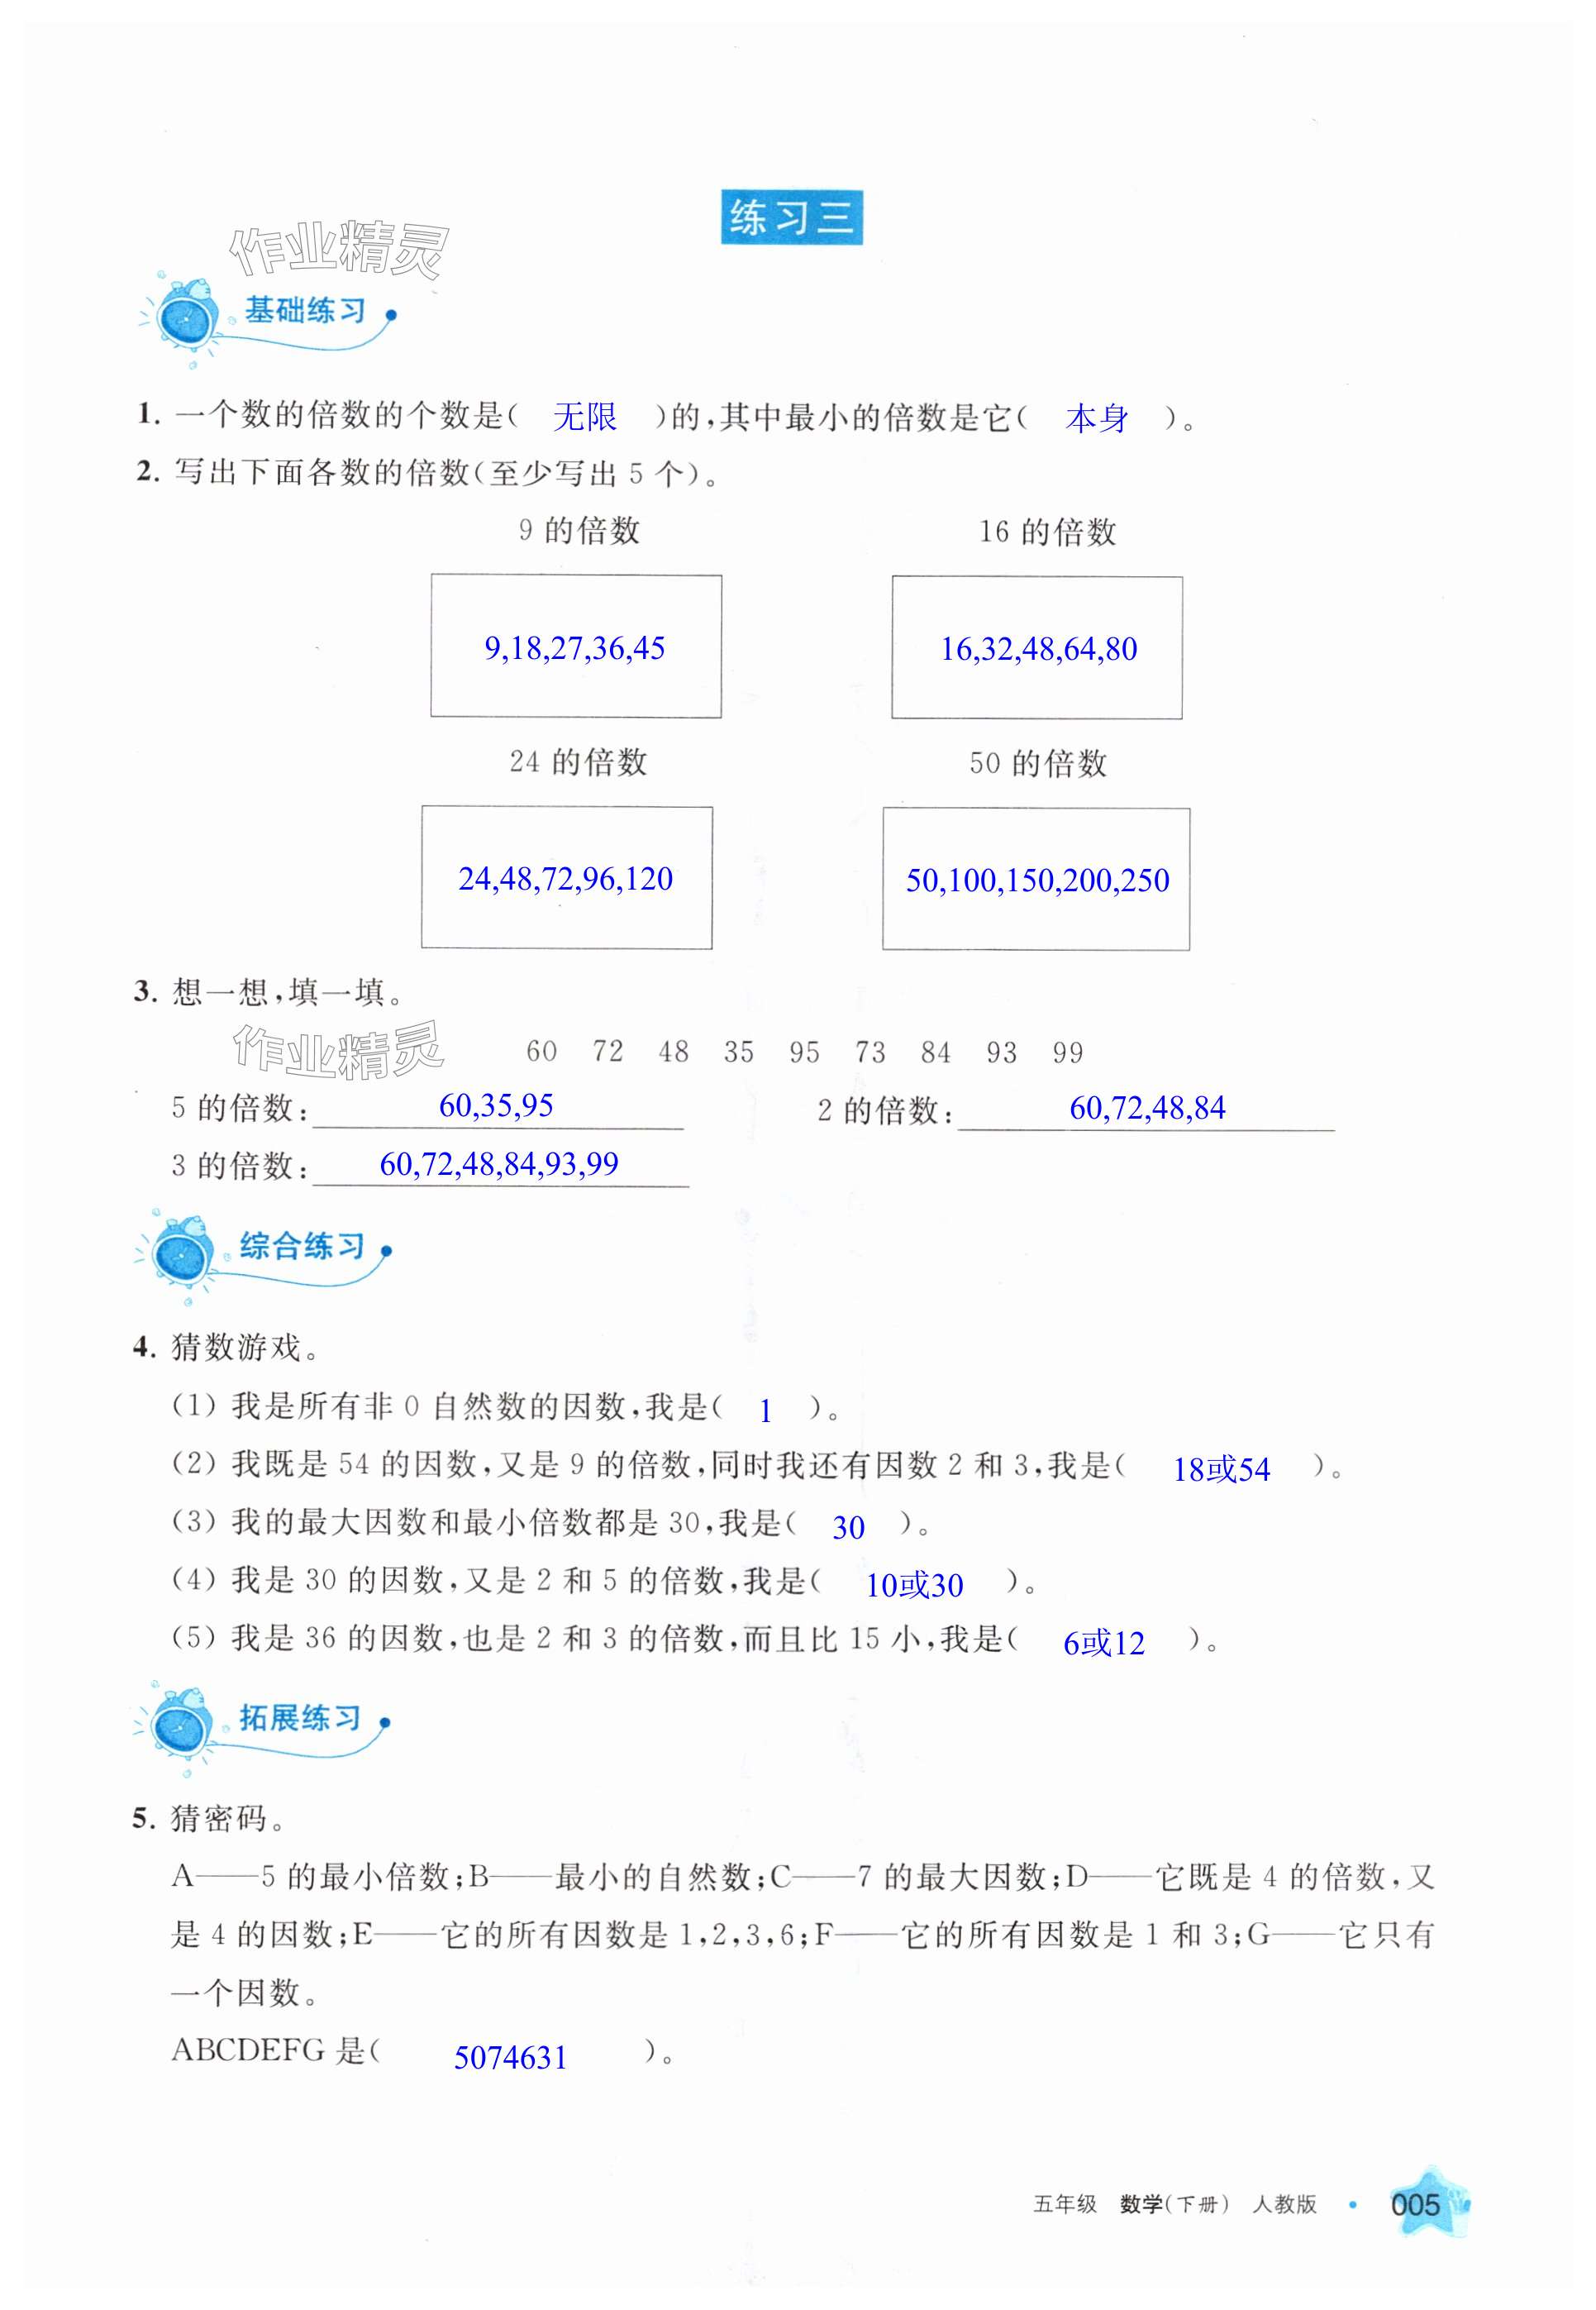Click the answer box with 16,32,48,64,80
The width and height of the screenshot is (1596, 2310).
[1036, 647]
